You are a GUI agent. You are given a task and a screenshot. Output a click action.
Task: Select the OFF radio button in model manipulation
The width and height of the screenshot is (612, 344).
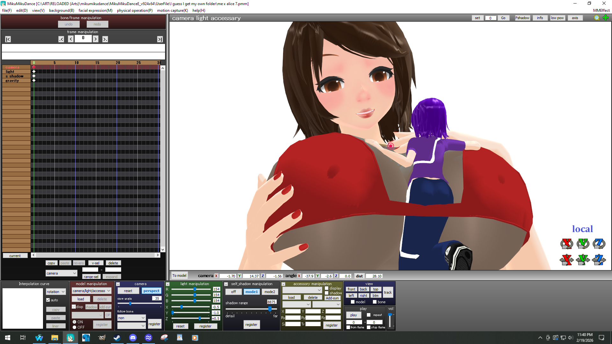point(75,327)
